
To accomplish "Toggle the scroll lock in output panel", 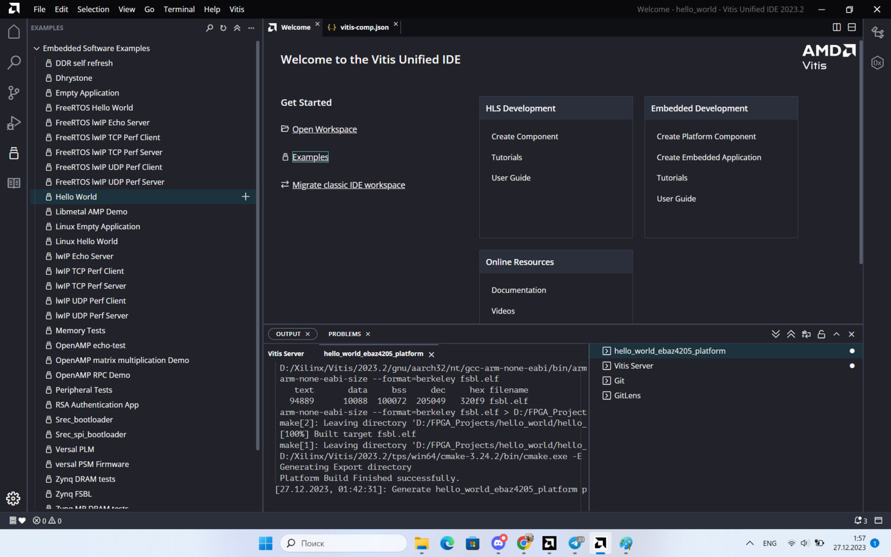I will tap(821, 334).
